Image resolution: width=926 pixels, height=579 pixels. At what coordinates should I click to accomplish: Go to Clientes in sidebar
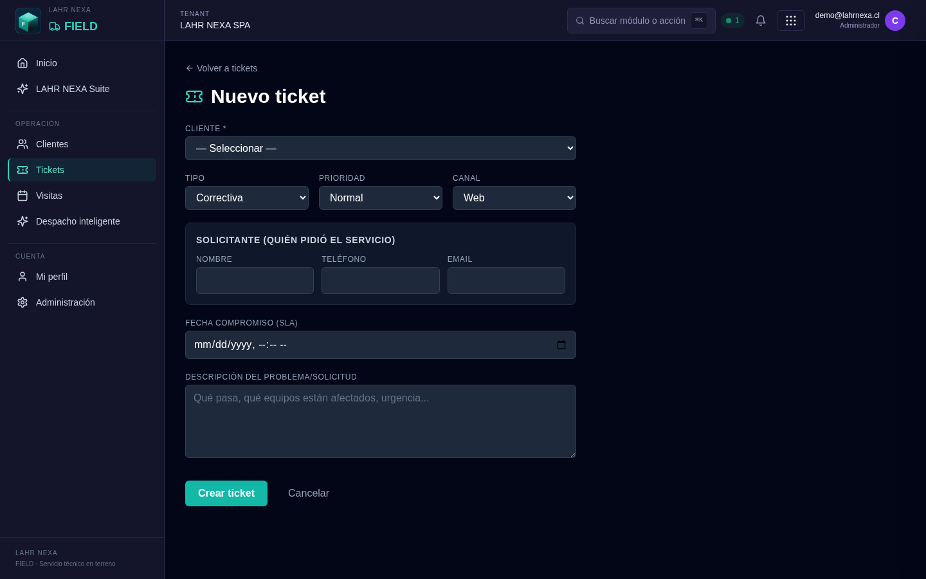(82, 144)
